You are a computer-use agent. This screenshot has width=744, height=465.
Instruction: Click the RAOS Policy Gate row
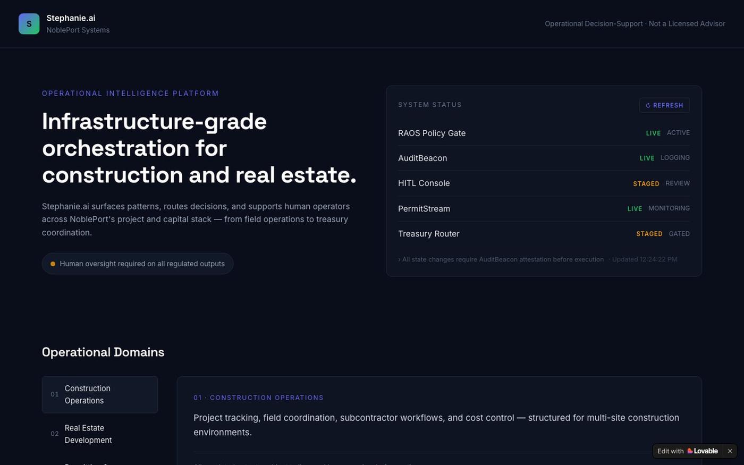point(544,133)
